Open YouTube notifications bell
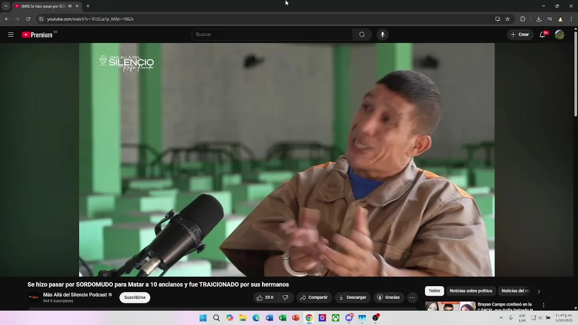The image size is (578, 325). (543, 35)
